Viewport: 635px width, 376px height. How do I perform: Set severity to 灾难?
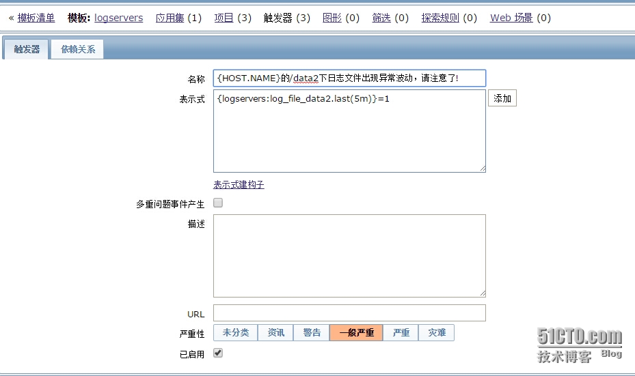[437, 333]
